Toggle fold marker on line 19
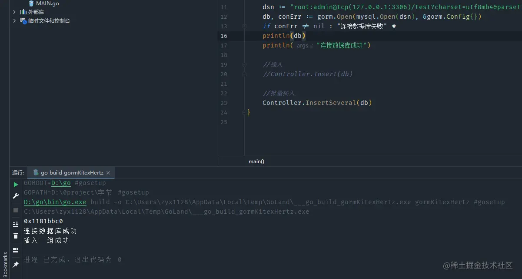Viewport: 522px width, 279px height. (x=245, y=64)
